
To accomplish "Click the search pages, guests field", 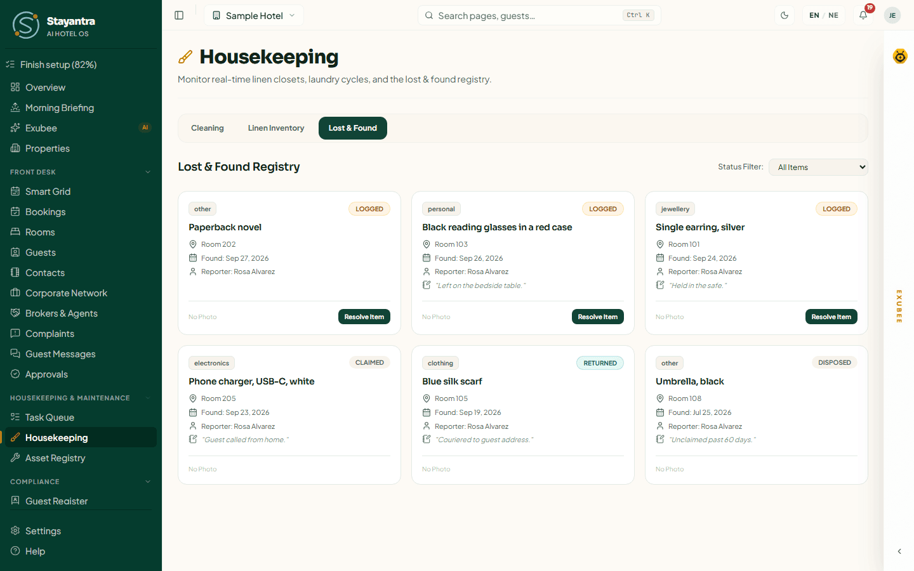I will pos(540,15).
